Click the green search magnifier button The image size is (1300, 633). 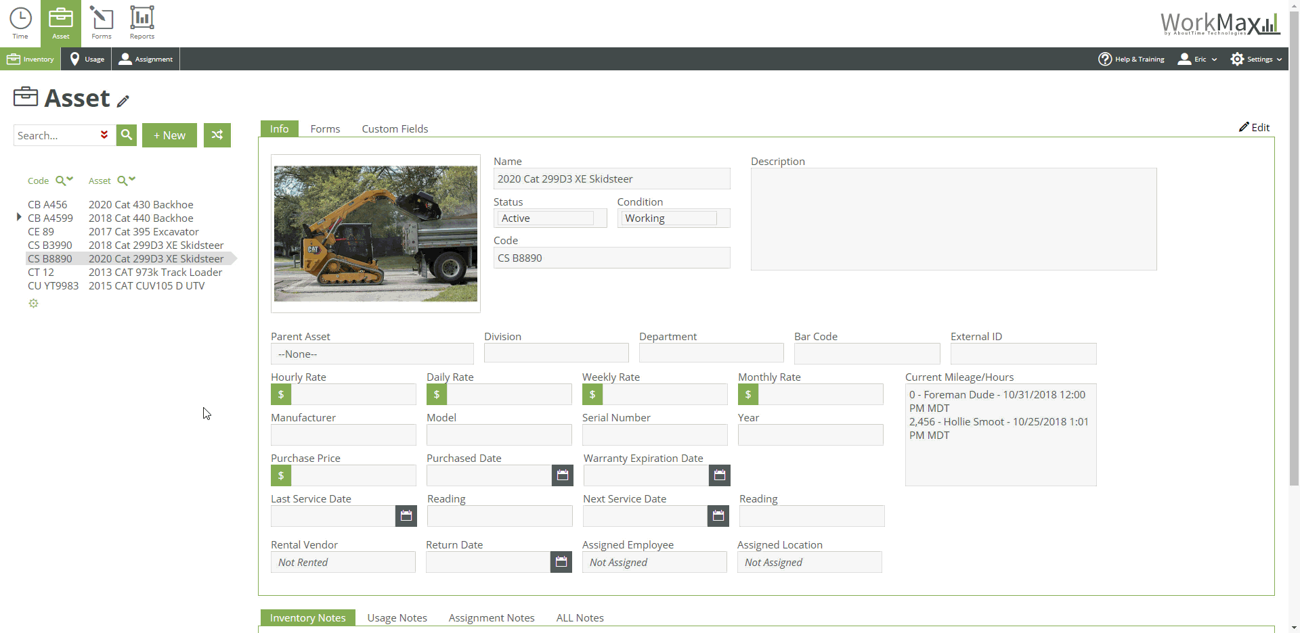point(127,135)
